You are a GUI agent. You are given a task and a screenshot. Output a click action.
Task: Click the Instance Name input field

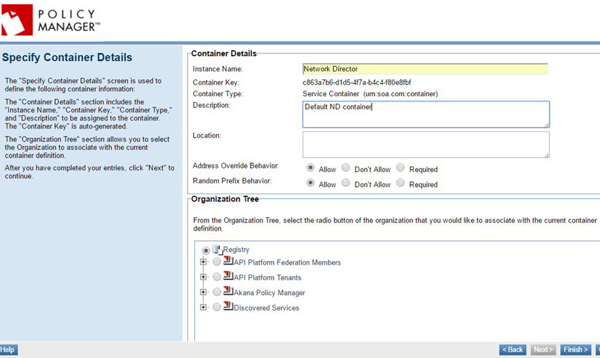point(425,69)
